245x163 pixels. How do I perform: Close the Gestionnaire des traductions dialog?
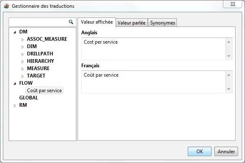pos(236,6)
